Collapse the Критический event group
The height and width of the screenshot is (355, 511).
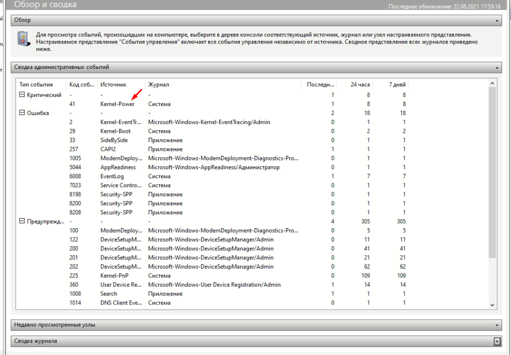[22, 95]
